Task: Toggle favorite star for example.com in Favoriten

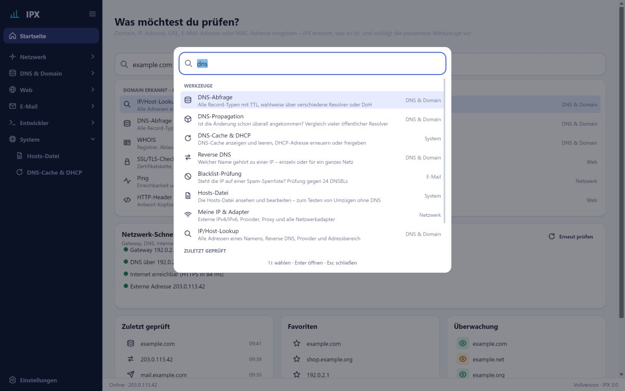Action: click(x=296, y=344)
